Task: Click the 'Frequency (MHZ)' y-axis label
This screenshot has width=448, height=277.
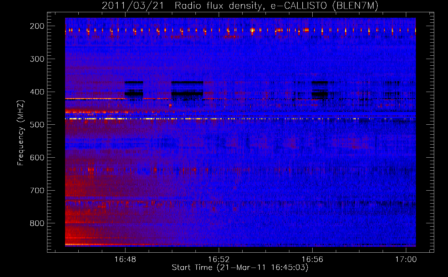Action: (21, 133)
